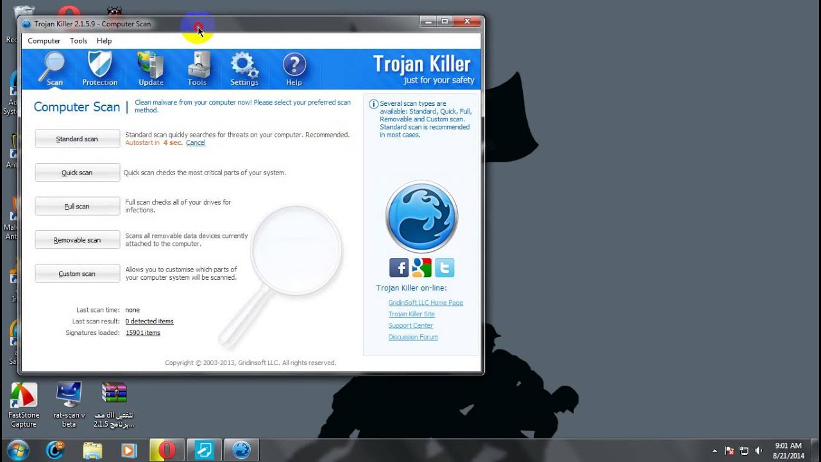Open Opera browser from taskbar
Screen dimensions: 821x462
tap(167, 450)
